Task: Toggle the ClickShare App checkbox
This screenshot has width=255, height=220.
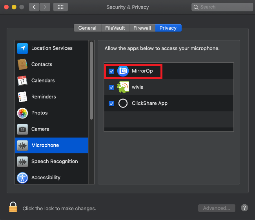Action: pyautogui.click(x=112, y=104)
